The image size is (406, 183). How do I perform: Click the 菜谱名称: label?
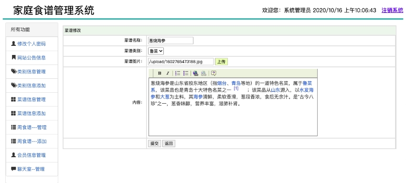click(133, 40)
